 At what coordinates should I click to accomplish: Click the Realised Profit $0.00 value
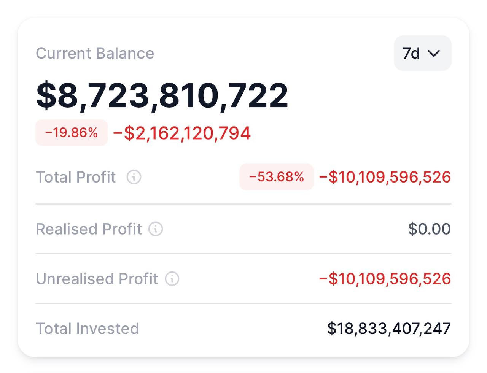[x=430, y=229]
